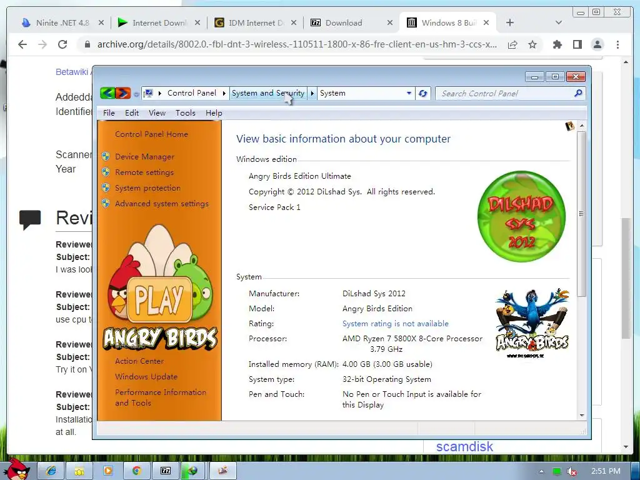Open Chrome tab search dropdown

point(558,23)
